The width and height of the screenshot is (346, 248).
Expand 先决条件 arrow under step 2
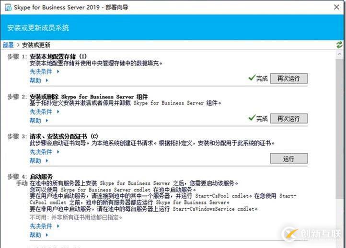pos(58,112)
